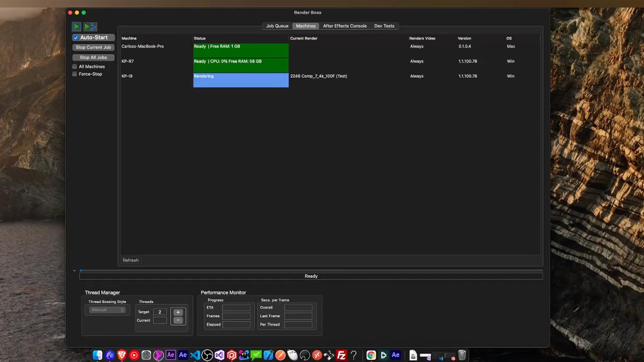Launch Visual Studio Code from dock
Screen dimensions: 644x362
tap(195, 355)
